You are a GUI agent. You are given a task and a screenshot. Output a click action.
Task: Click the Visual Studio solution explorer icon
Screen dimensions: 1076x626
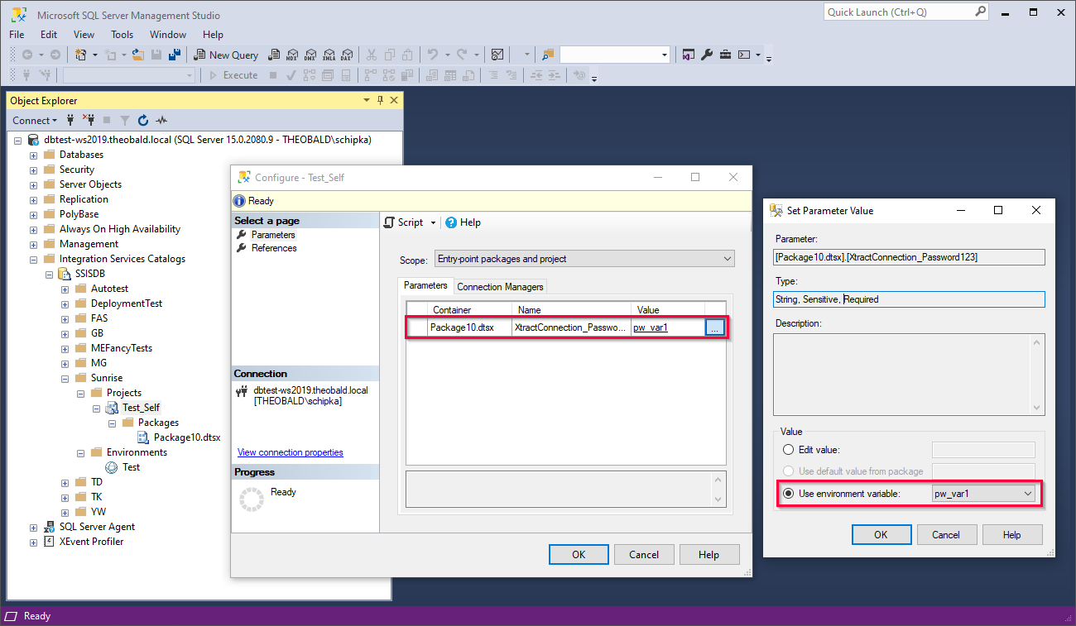(689, 55)
